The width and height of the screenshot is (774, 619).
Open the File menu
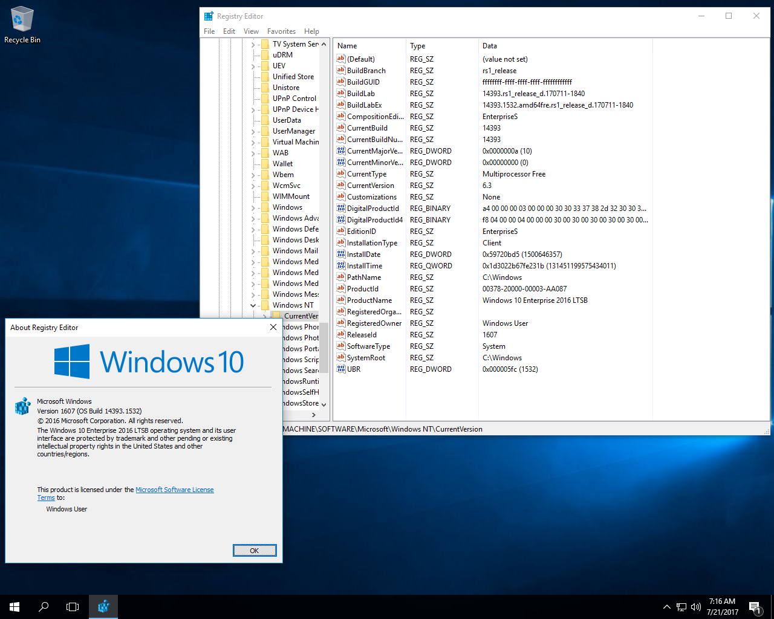point(209,31)
